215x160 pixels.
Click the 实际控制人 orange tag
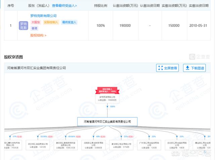point(51,22)
